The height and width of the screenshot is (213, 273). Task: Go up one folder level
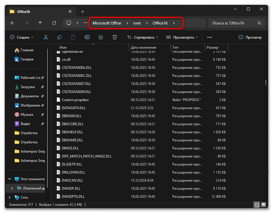(40, 23)
